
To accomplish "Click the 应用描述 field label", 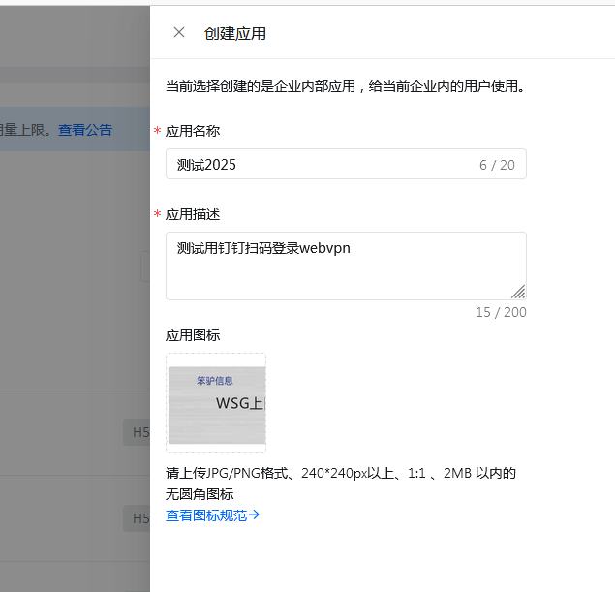I will (193, 214).
